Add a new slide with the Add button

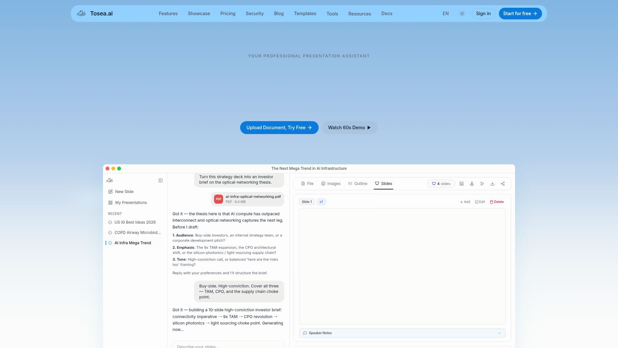coord(465,202)
